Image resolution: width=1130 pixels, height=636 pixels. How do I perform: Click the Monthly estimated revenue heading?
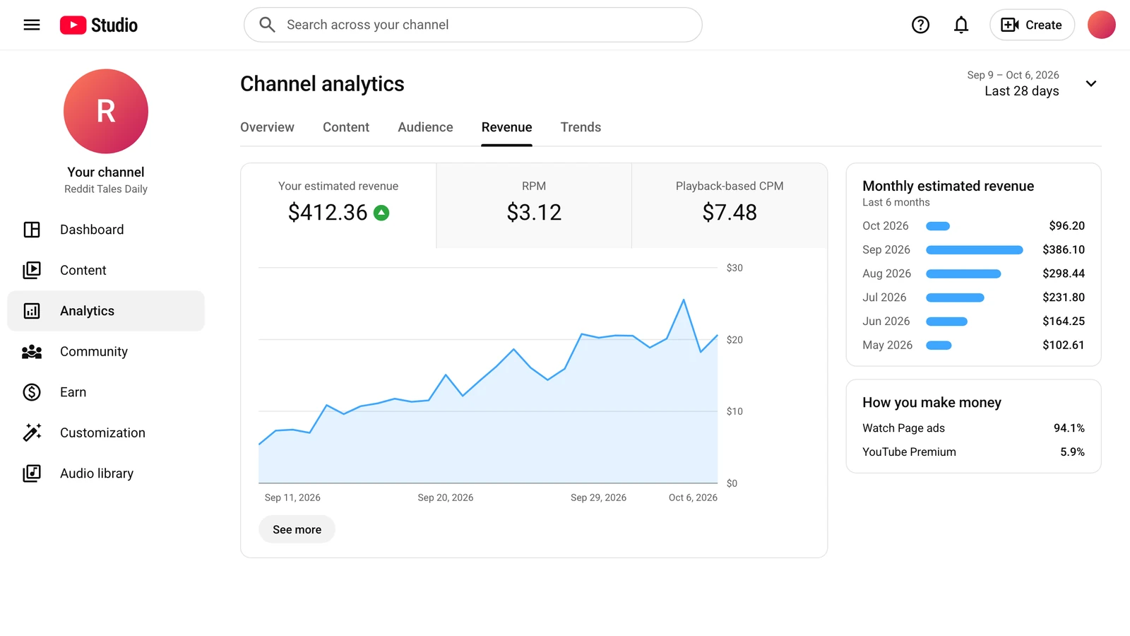coord(948,186)
